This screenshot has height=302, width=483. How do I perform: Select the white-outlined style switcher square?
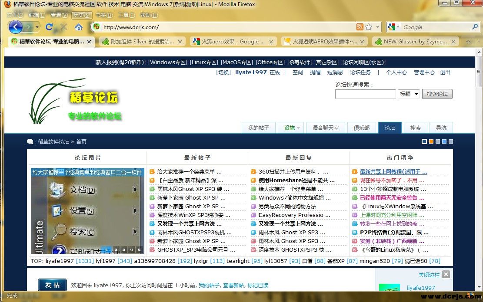424,141
